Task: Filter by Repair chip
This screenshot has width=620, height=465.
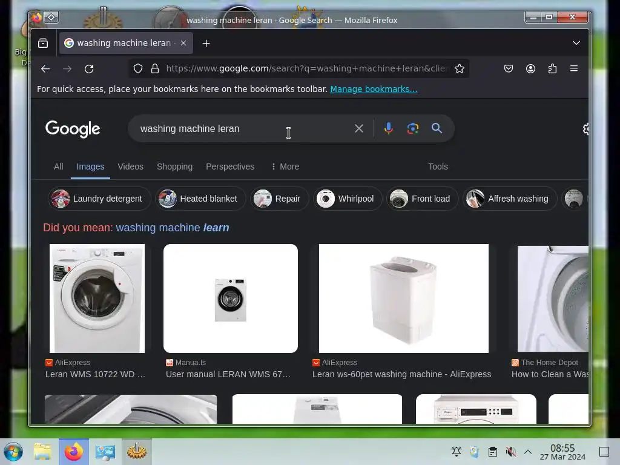Action: [x=279, y=199]
